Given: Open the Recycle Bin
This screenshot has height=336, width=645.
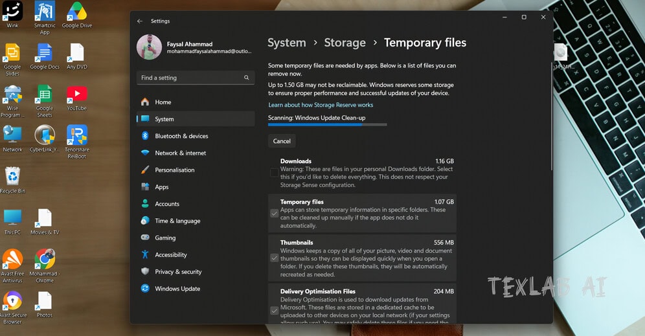Looking at the screenshot, I should (12, 180).
